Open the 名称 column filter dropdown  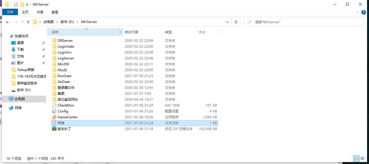point(121,32)
